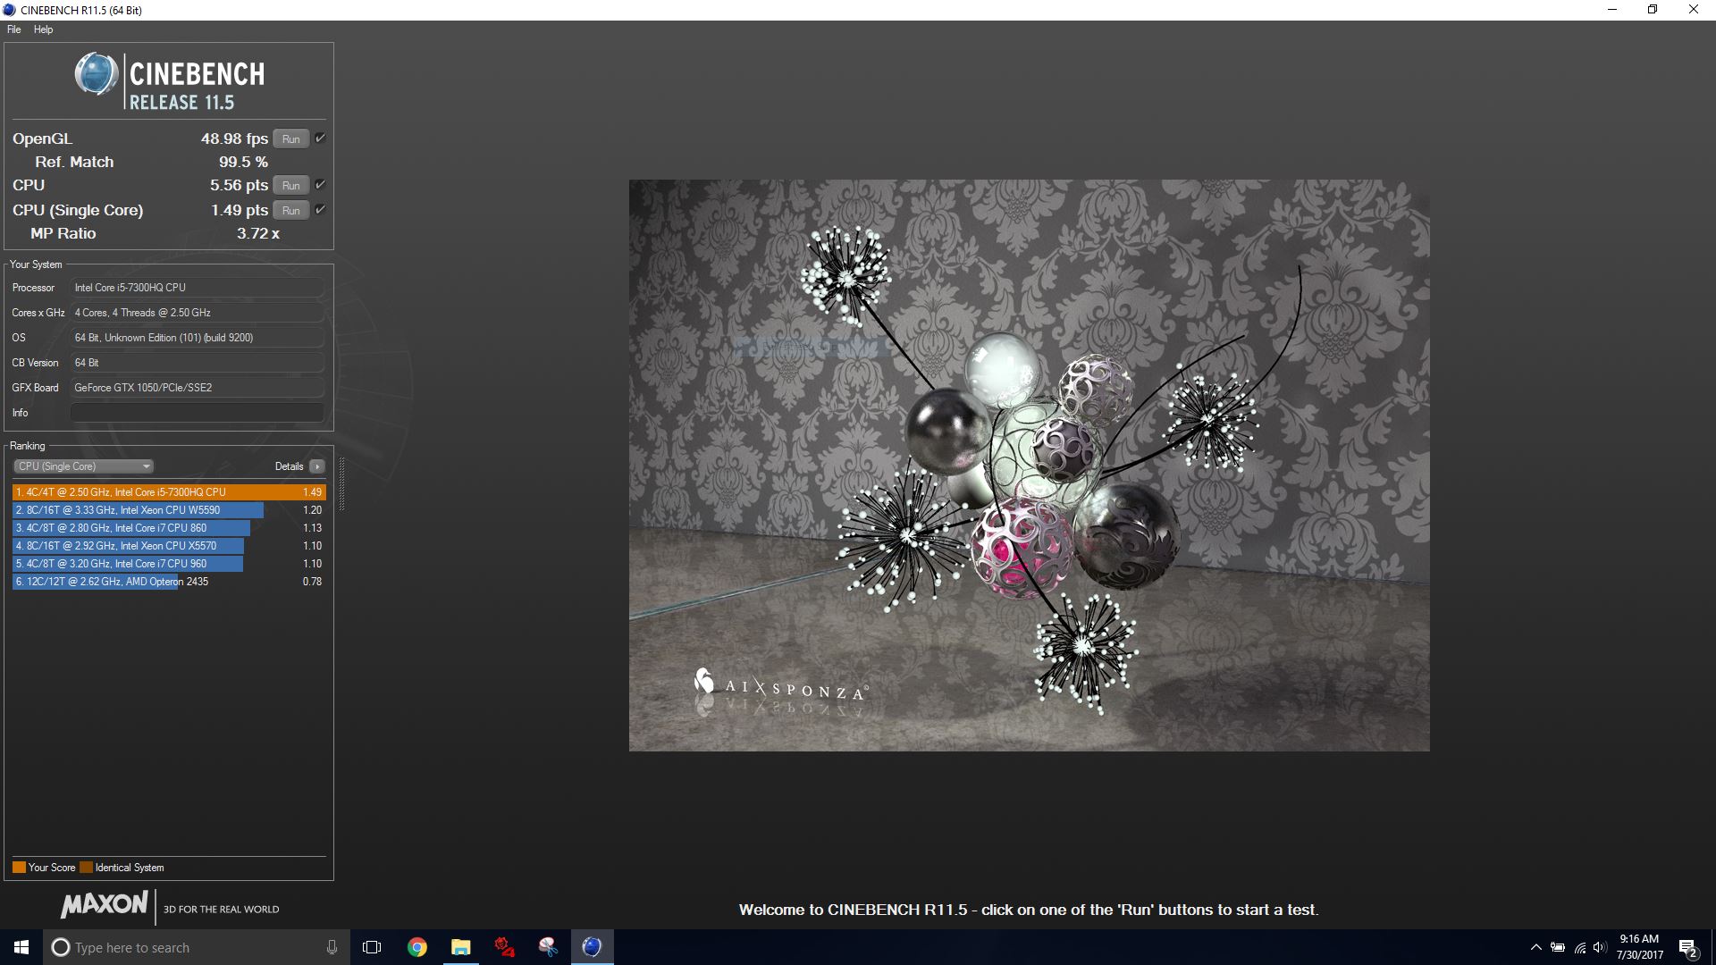Toggle the CPU Single Core checkbox
This screenshot has height=965, width=1716.
coord(320,209)
